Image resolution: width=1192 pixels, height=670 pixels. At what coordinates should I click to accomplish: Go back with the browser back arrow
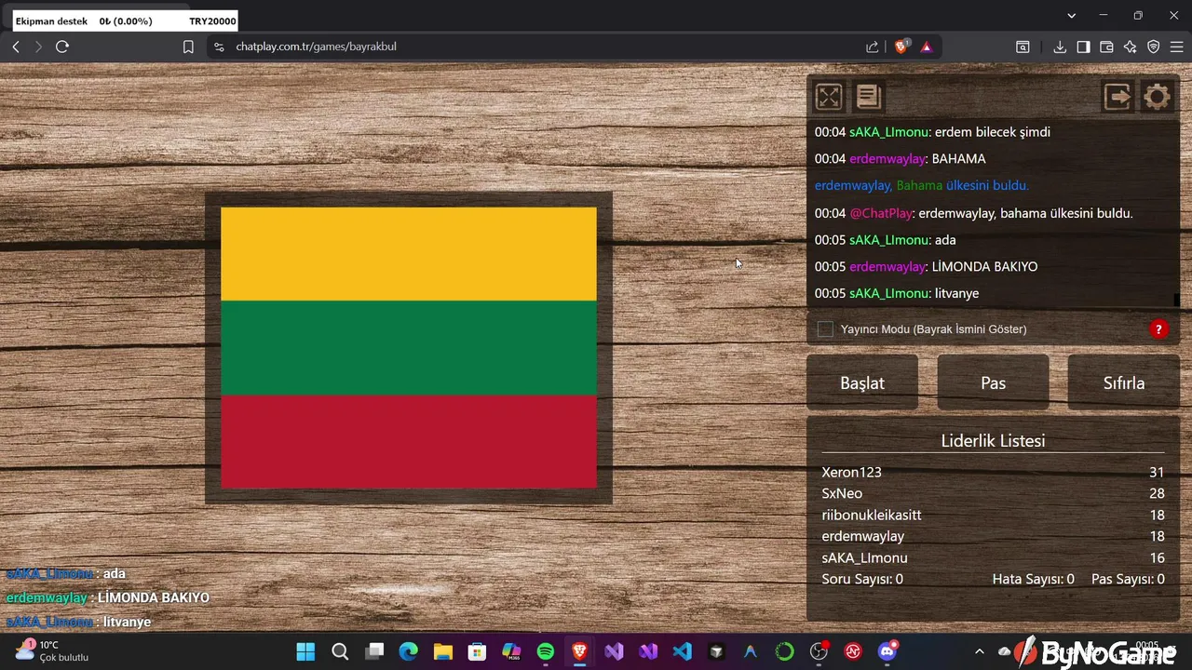click(16, 47)
